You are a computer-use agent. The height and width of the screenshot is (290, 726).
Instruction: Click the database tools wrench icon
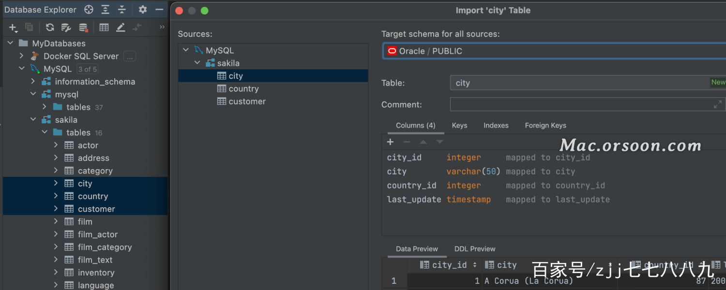point(66,27)
